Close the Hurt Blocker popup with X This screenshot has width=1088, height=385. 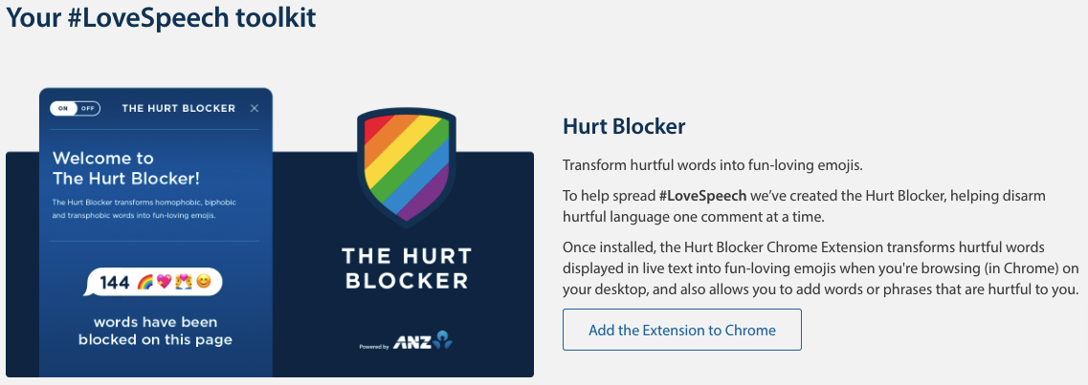(x=254, y=108)
